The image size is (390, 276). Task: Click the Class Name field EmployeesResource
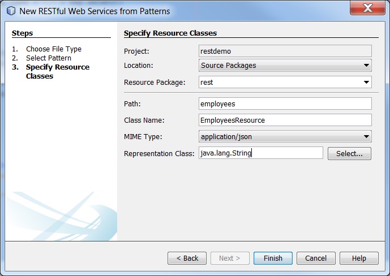tap(285, 120)
